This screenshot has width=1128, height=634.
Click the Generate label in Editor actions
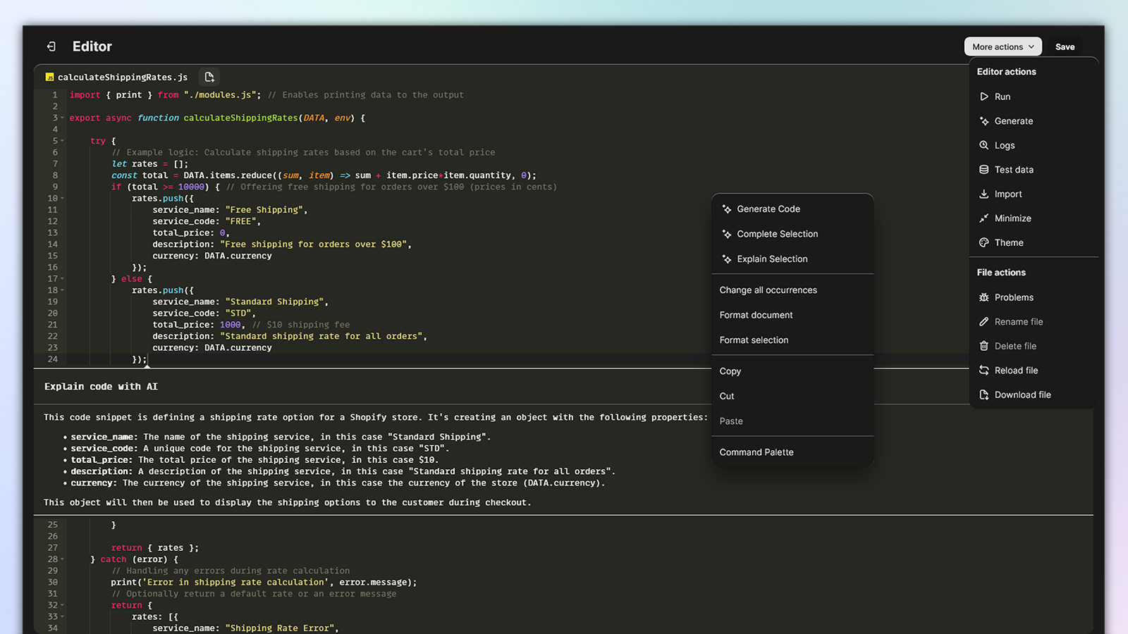point(1014,121)
